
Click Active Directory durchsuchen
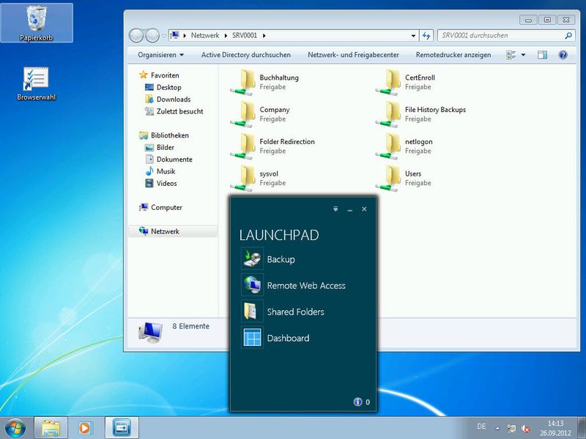245,55
